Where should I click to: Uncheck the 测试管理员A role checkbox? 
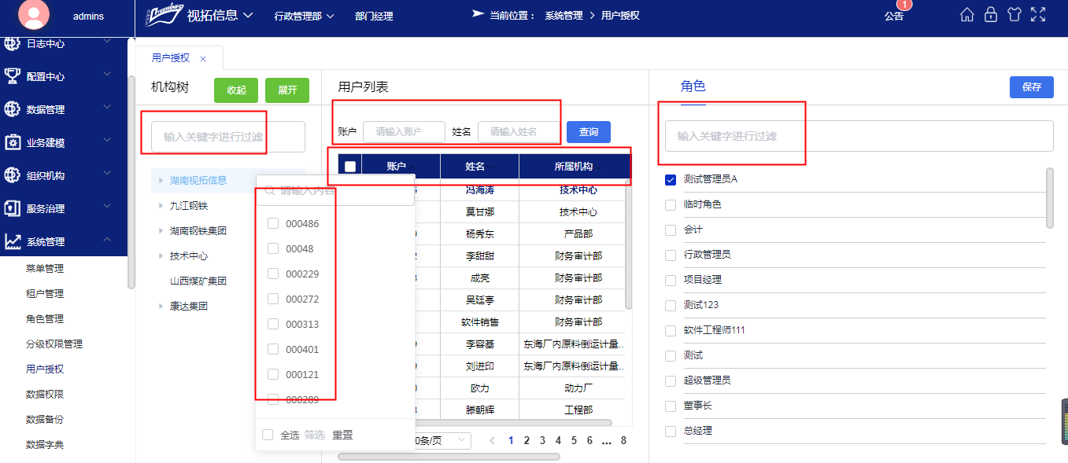(671, 179)
